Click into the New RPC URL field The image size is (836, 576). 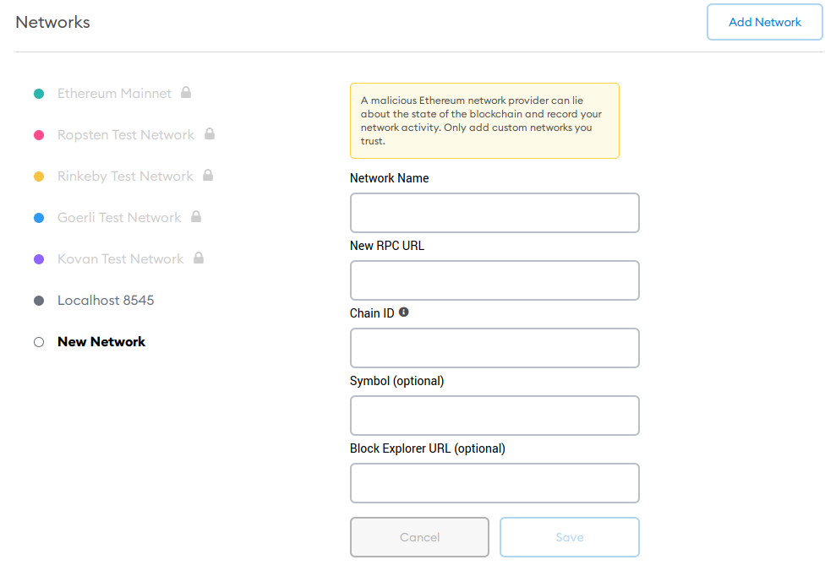click(x=494, y=280)
